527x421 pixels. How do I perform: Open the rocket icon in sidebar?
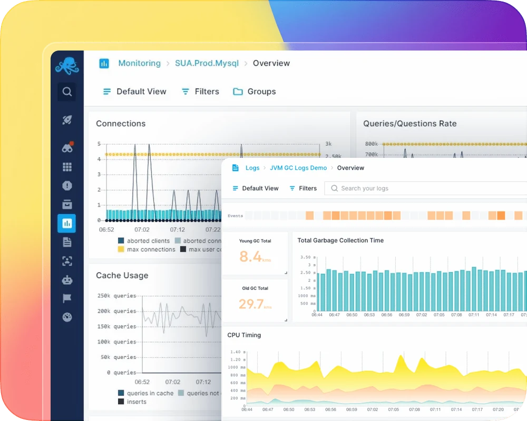coord(67,120)
